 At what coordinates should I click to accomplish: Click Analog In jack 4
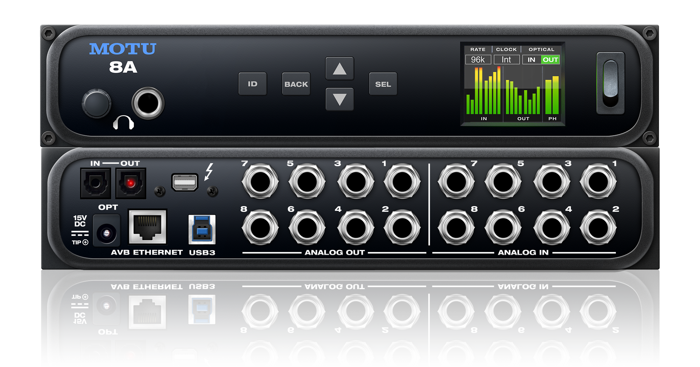[552, 227]
